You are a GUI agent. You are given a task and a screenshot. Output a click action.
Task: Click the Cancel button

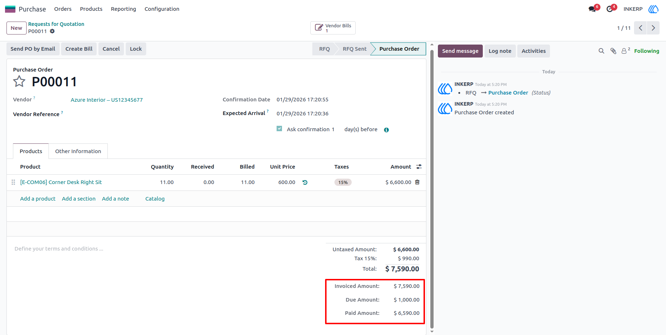tap(111, 49)
